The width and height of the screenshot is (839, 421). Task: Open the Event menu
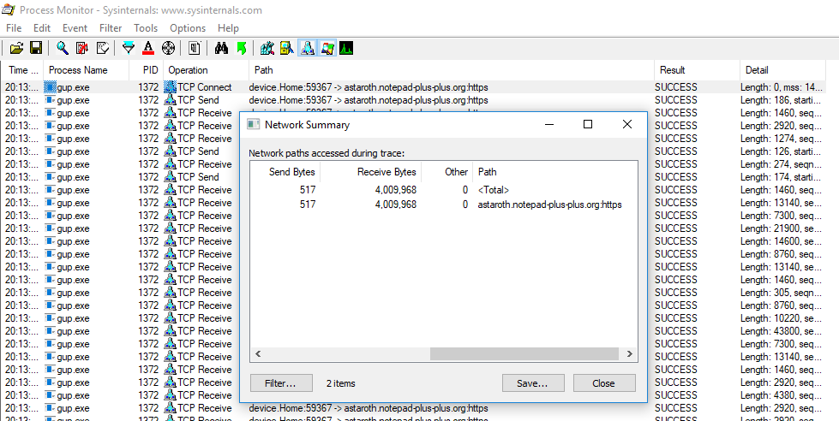75,27
